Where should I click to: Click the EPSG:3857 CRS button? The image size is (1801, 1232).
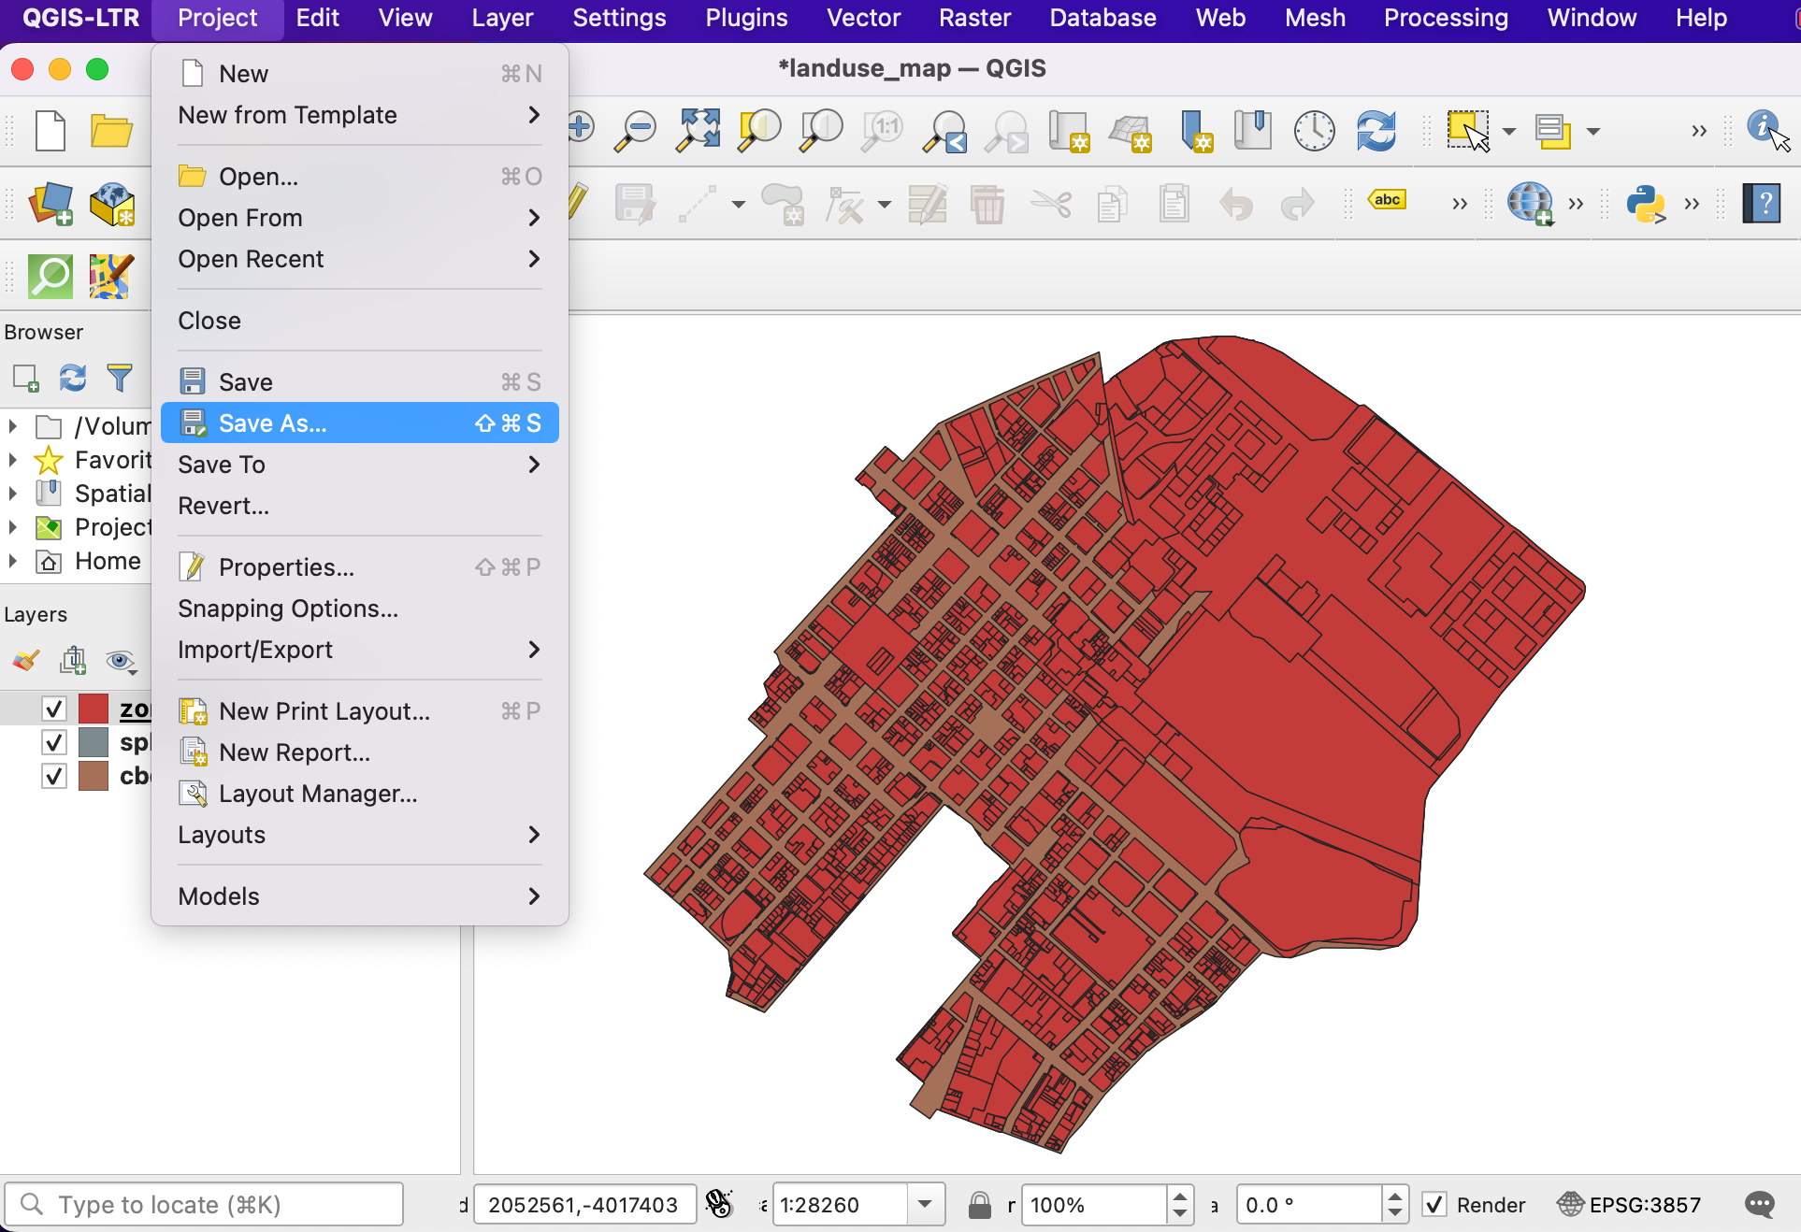(1629, 1204)
